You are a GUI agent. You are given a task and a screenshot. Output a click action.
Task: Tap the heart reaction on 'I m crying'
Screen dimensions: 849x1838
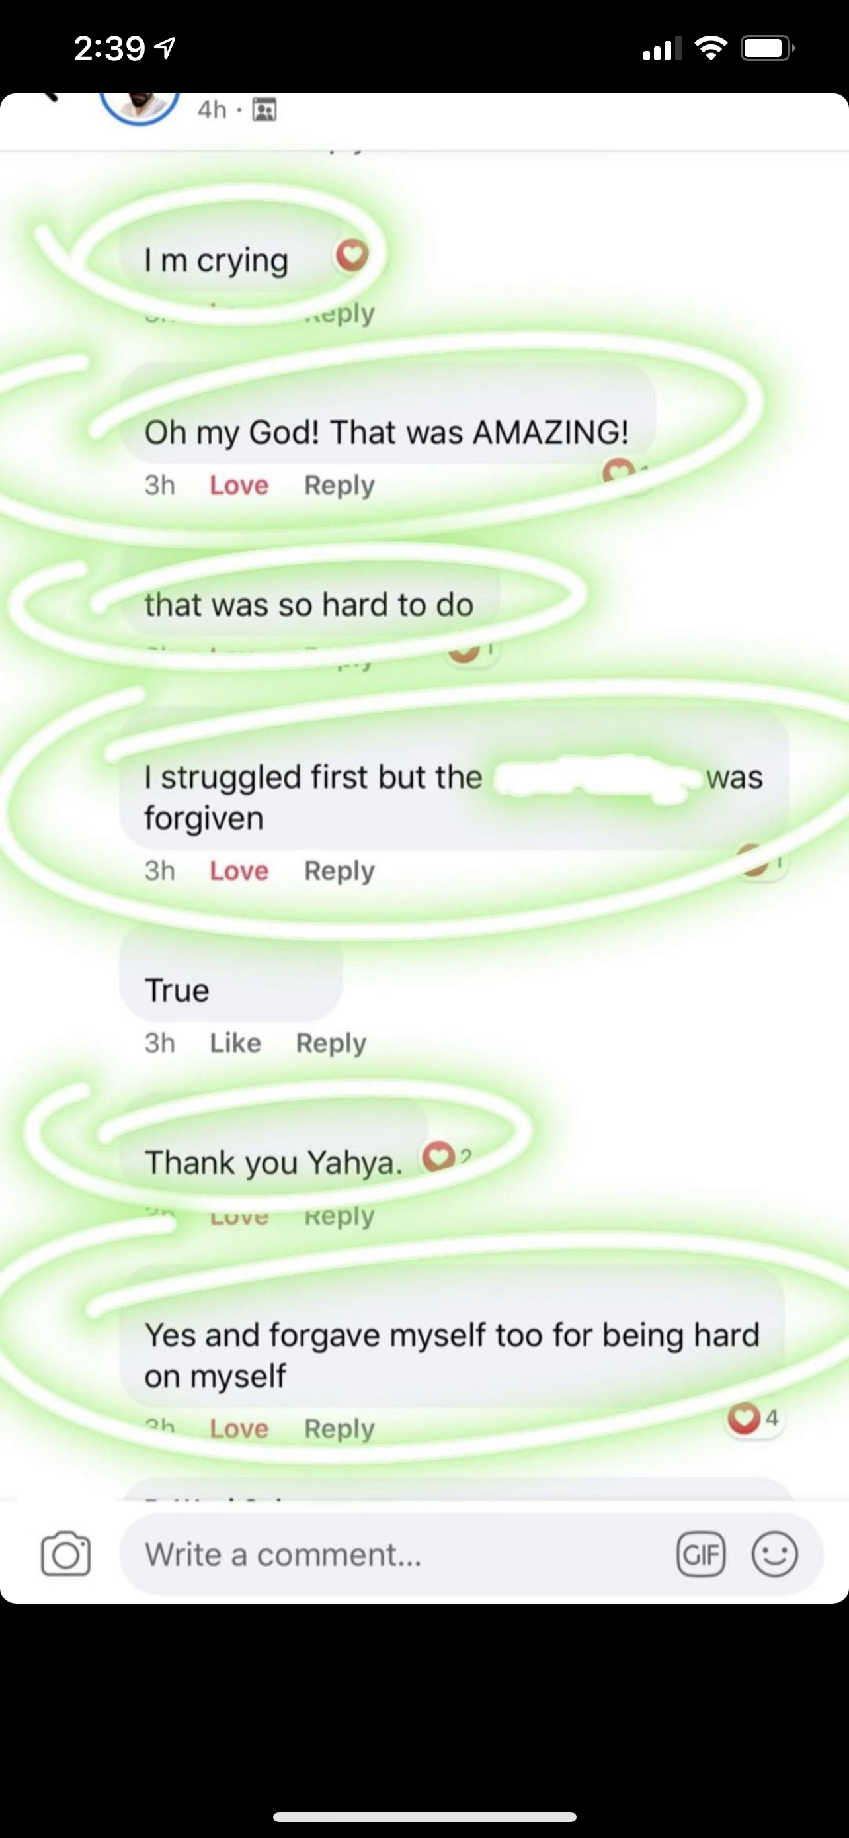352,254
